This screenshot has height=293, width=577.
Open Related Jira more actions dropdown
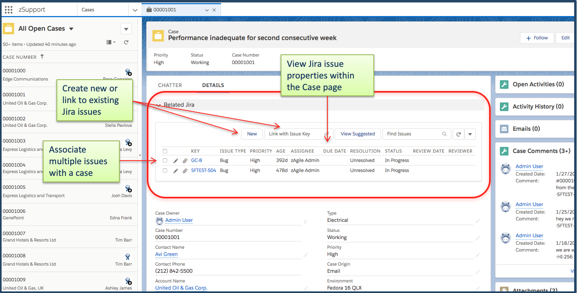click(x=470, y=134)
